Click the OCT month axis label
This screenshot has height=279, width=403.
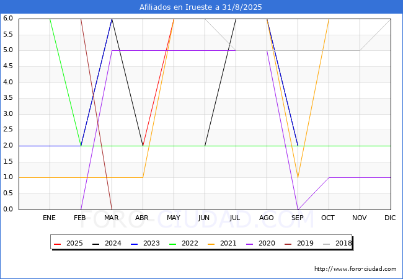tap(329, 218)
